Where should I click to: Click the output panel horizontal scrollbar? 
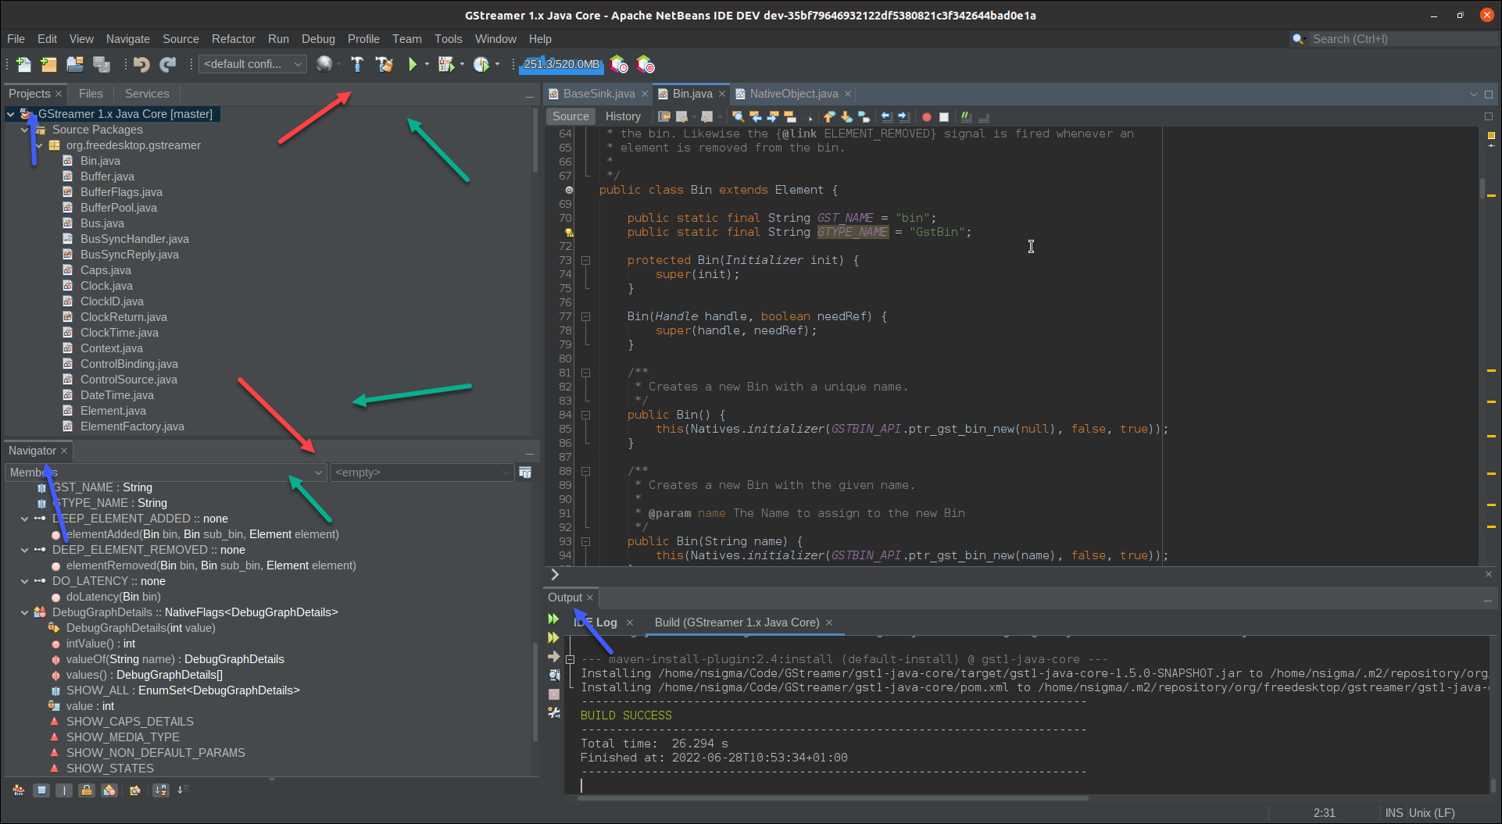pos(833,798)
